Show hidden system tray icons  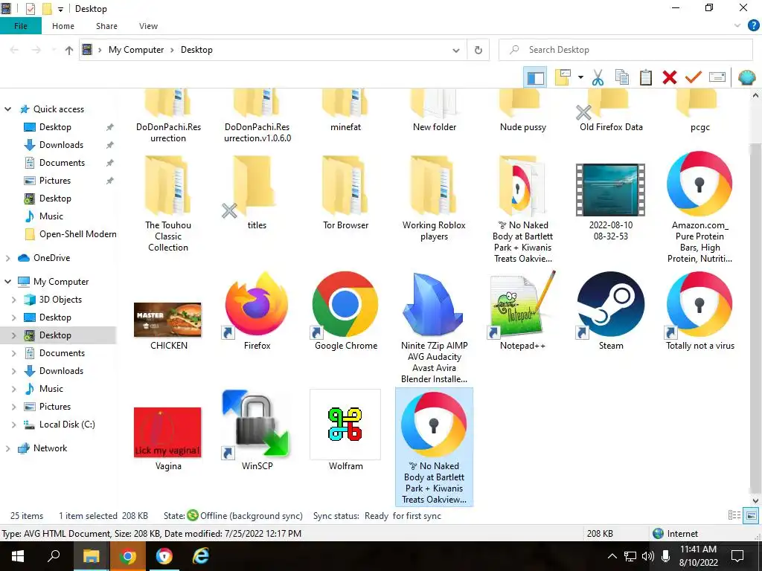pyautogui.click(x=612, y=556)
